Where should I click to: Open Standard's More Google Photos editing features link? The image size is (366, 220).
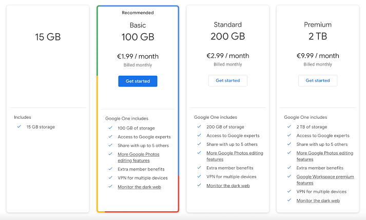click(235, 156)
